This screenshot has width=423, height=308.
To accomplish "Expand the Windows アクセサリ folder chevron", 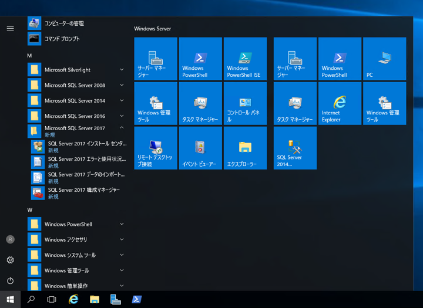I will pos(122,239).
